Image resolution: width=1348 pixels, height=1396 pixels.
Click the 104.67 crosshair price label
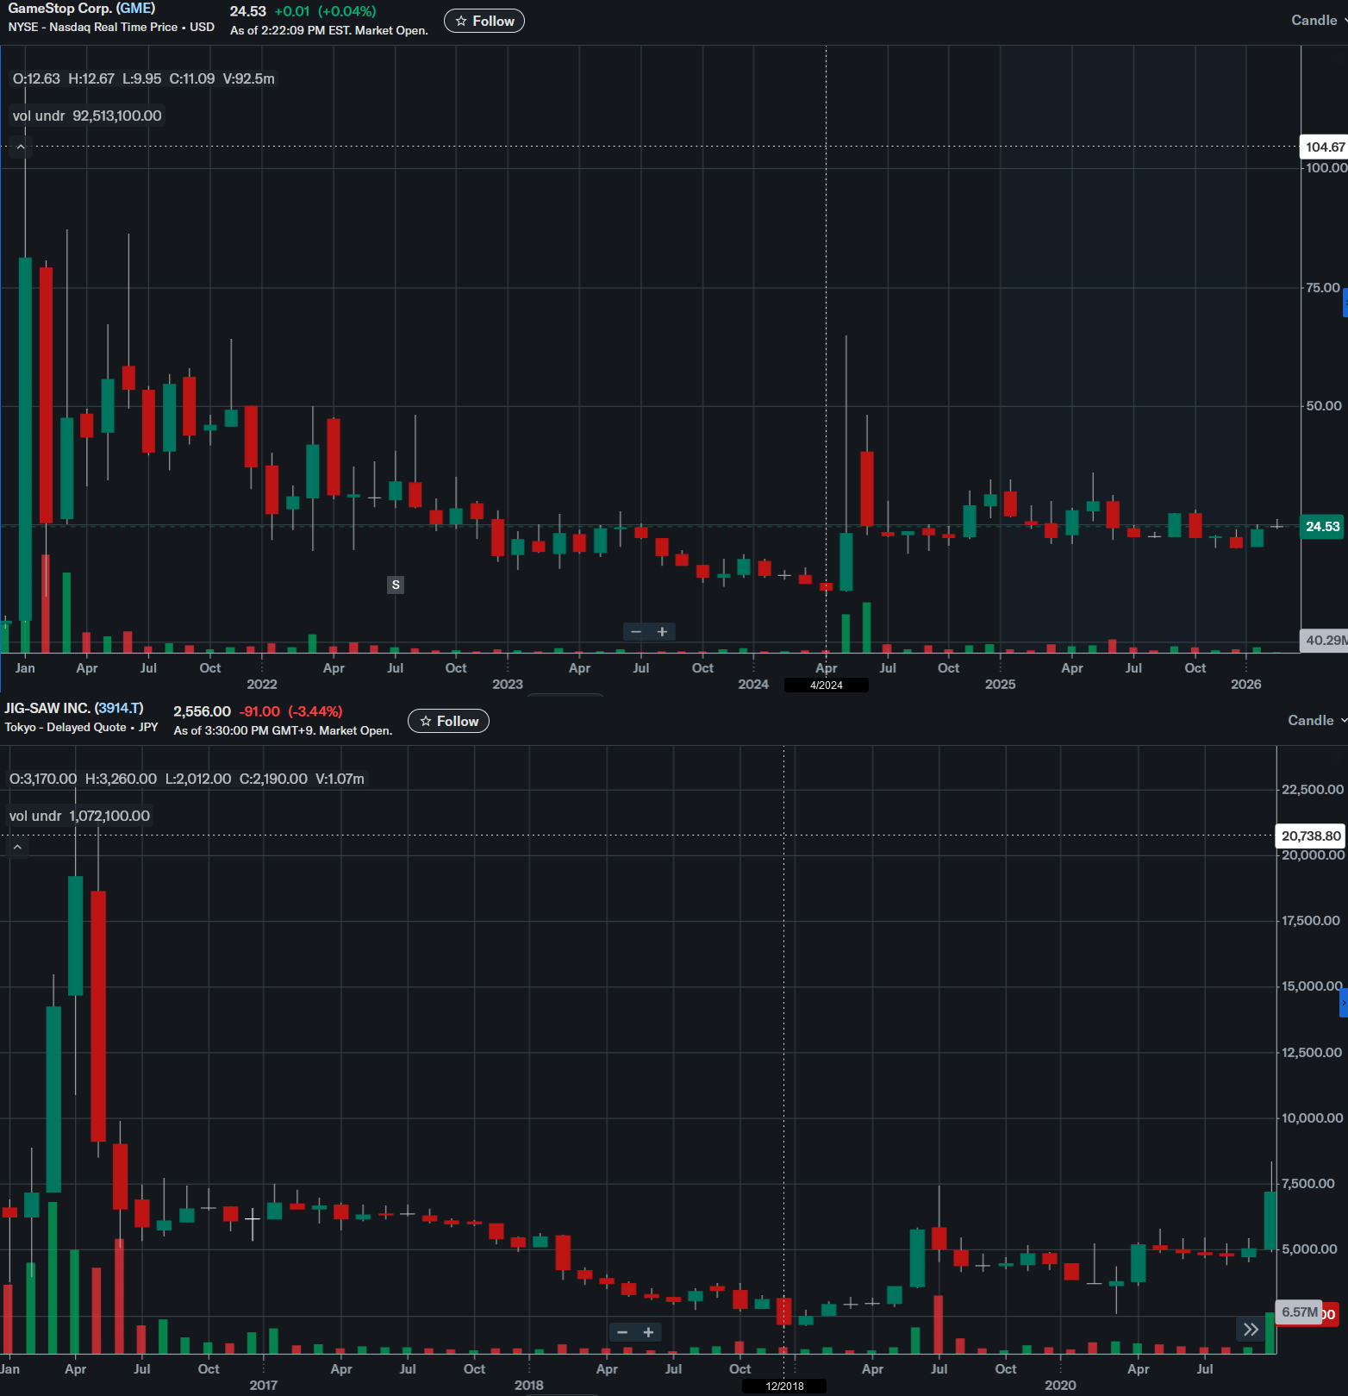(x=1324, y=147)
